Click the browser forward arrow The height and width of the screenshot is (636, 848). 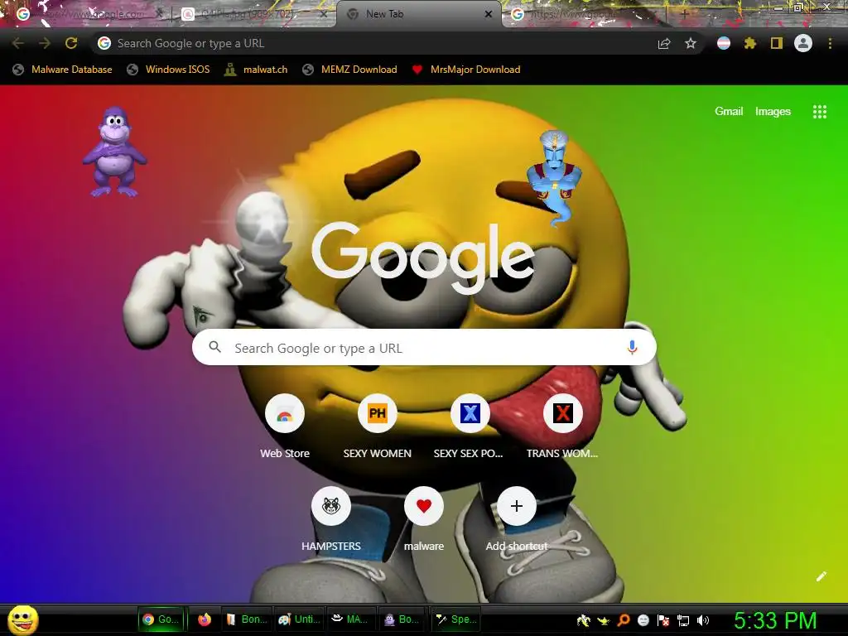[45, 43]
